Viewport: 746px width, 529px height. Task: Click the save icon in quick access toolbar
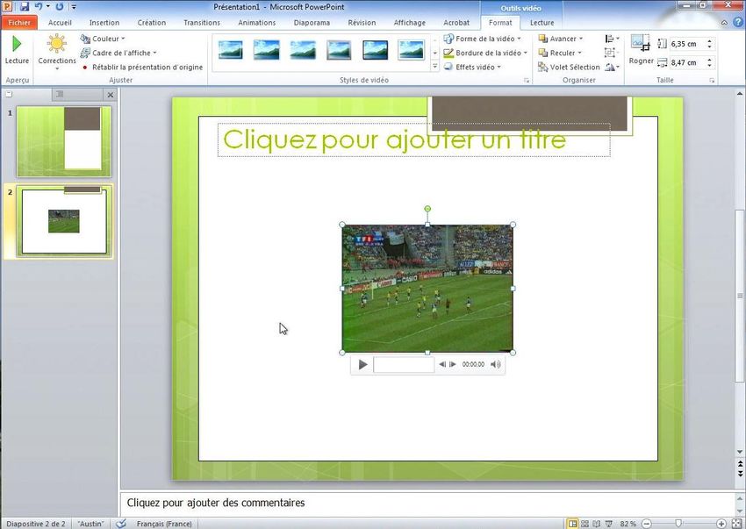point(24,6)
